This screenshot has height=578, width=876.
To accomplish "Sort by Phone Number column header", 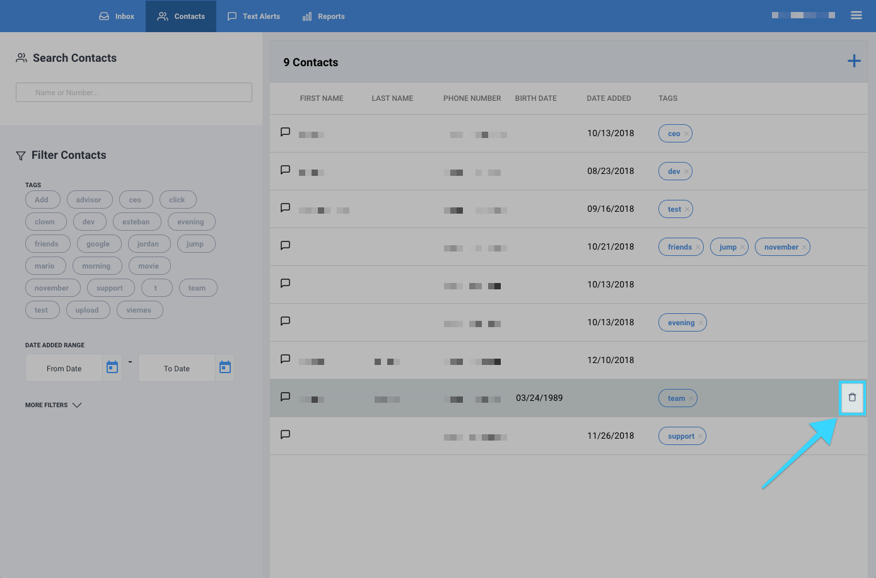I will point(472,98).
